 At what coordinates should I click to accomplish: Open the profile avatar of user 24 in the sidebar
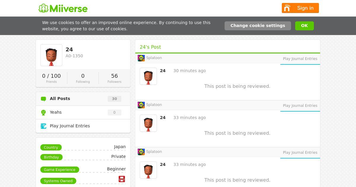click(51, 55)
